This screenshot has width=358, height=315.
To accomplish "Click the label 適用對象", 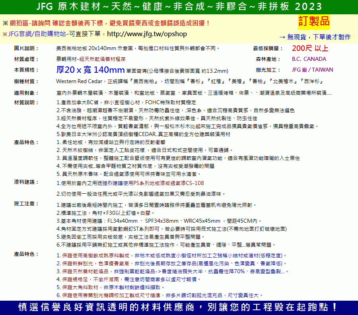I will tap(26, 93).
